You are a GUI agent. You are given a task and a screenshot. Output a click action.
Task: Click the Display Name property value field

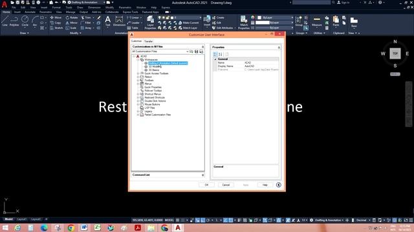(261, 66)
